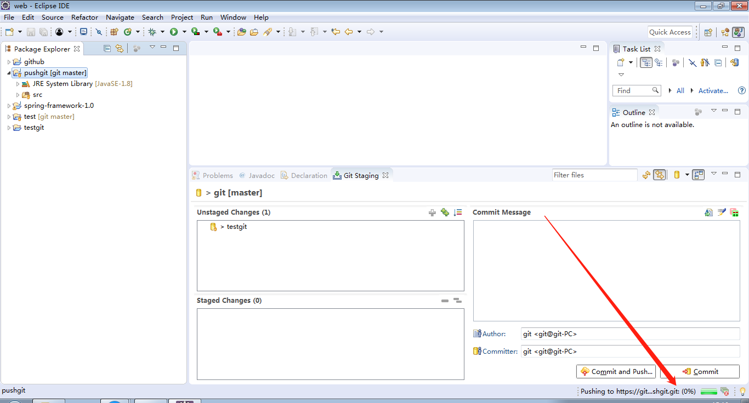Expand the testgit project node
This screenshot has width=749, height=403.
point(9,128)
